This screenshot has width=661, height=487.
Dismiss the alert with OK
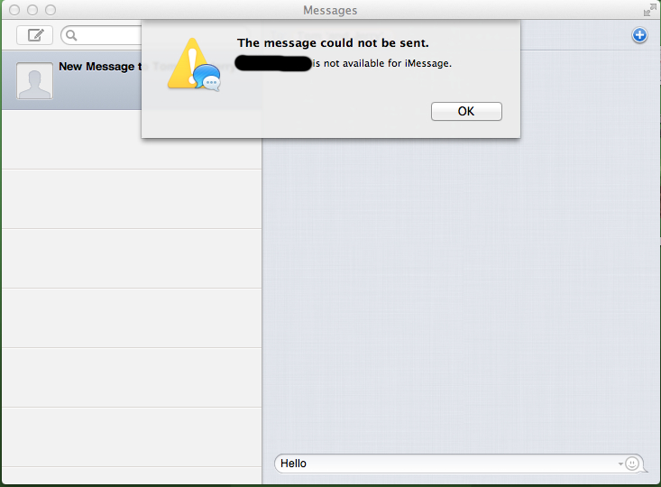[466, 111]
